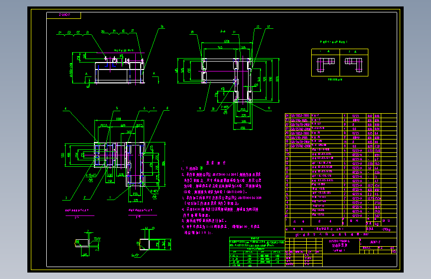The height and width of the screenshot is (279, 431).
Task: Click balloon number 12 in the section view
Action: coord(268,27)
